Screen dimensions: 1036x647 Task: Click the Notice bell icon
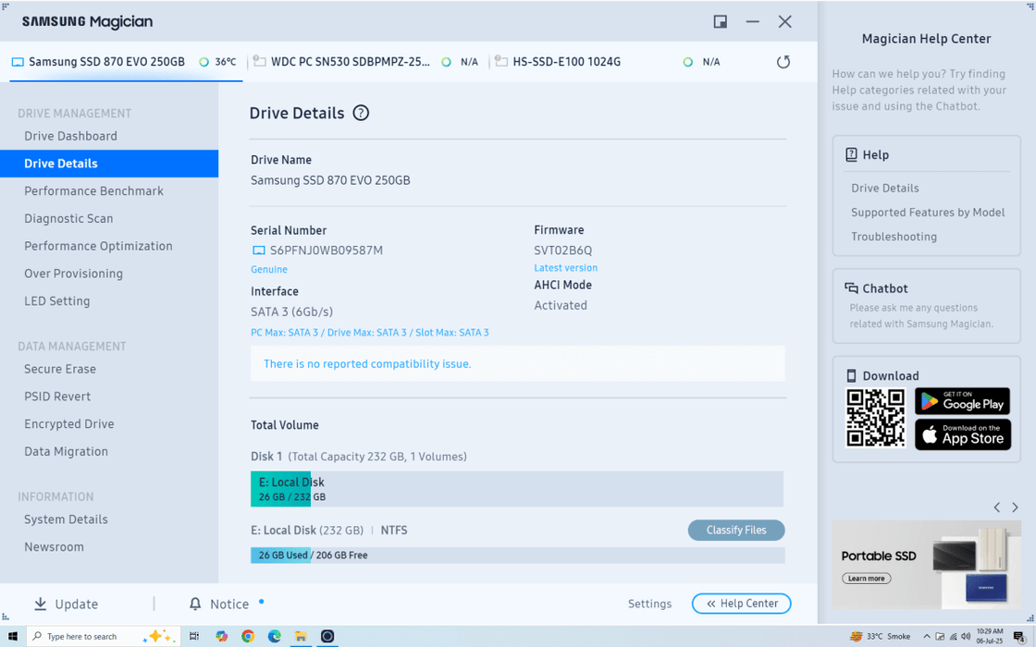195,604
